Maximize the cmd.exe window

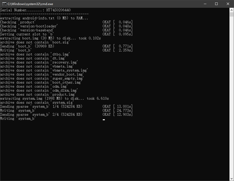coord(216,4)
